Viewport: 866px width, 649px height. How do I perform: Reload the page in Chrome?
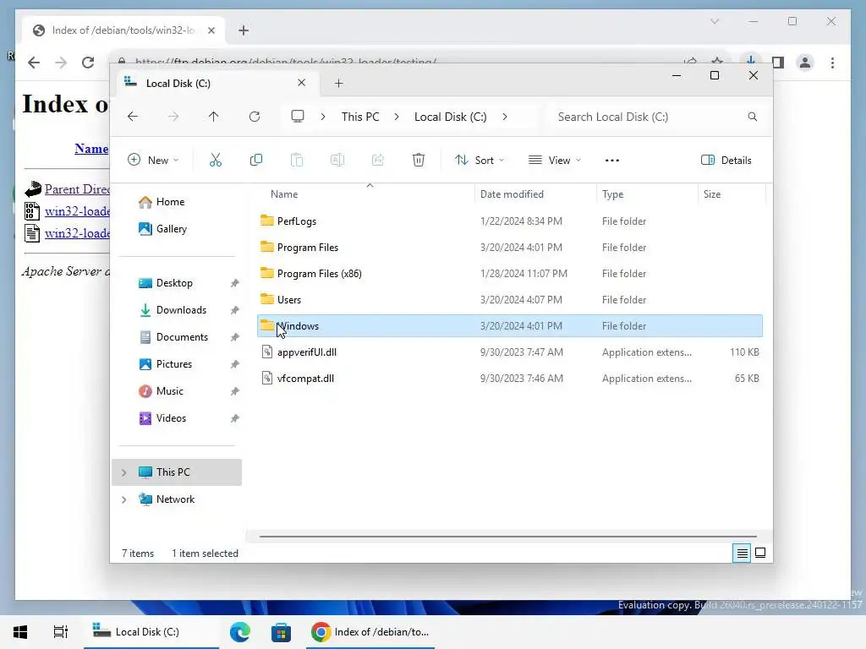88,63
